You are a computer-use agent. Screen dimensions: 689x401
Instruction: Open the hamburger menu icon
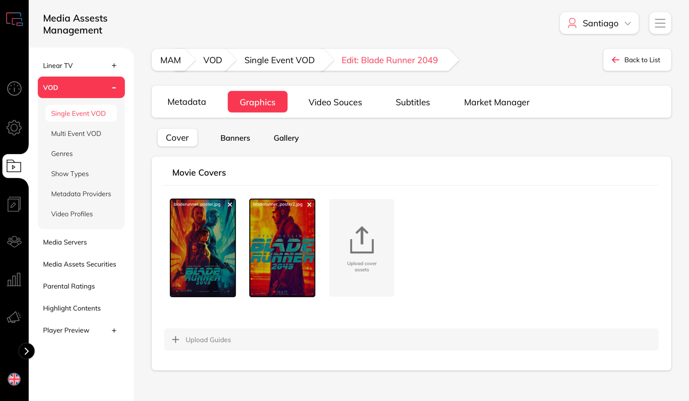coord(660,23)
